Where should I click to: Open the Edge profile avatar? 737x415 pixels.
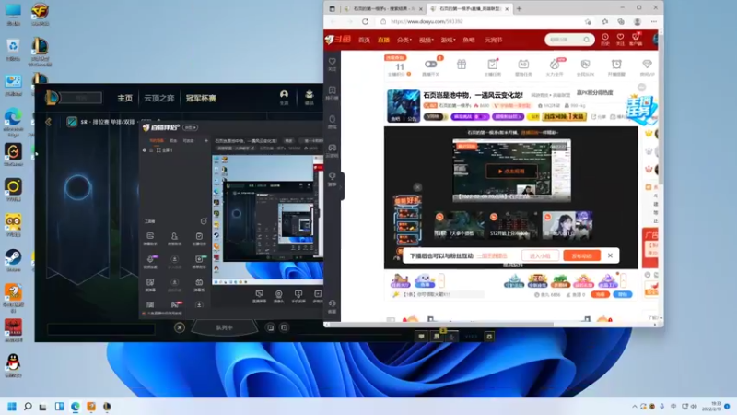(638, 21)
